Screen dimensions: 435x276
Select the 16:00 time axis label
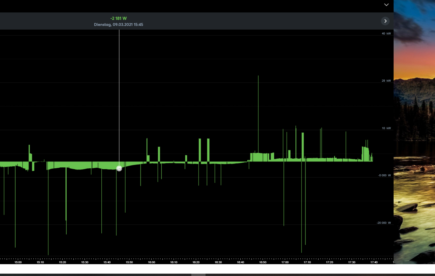(x=151, y=262)
